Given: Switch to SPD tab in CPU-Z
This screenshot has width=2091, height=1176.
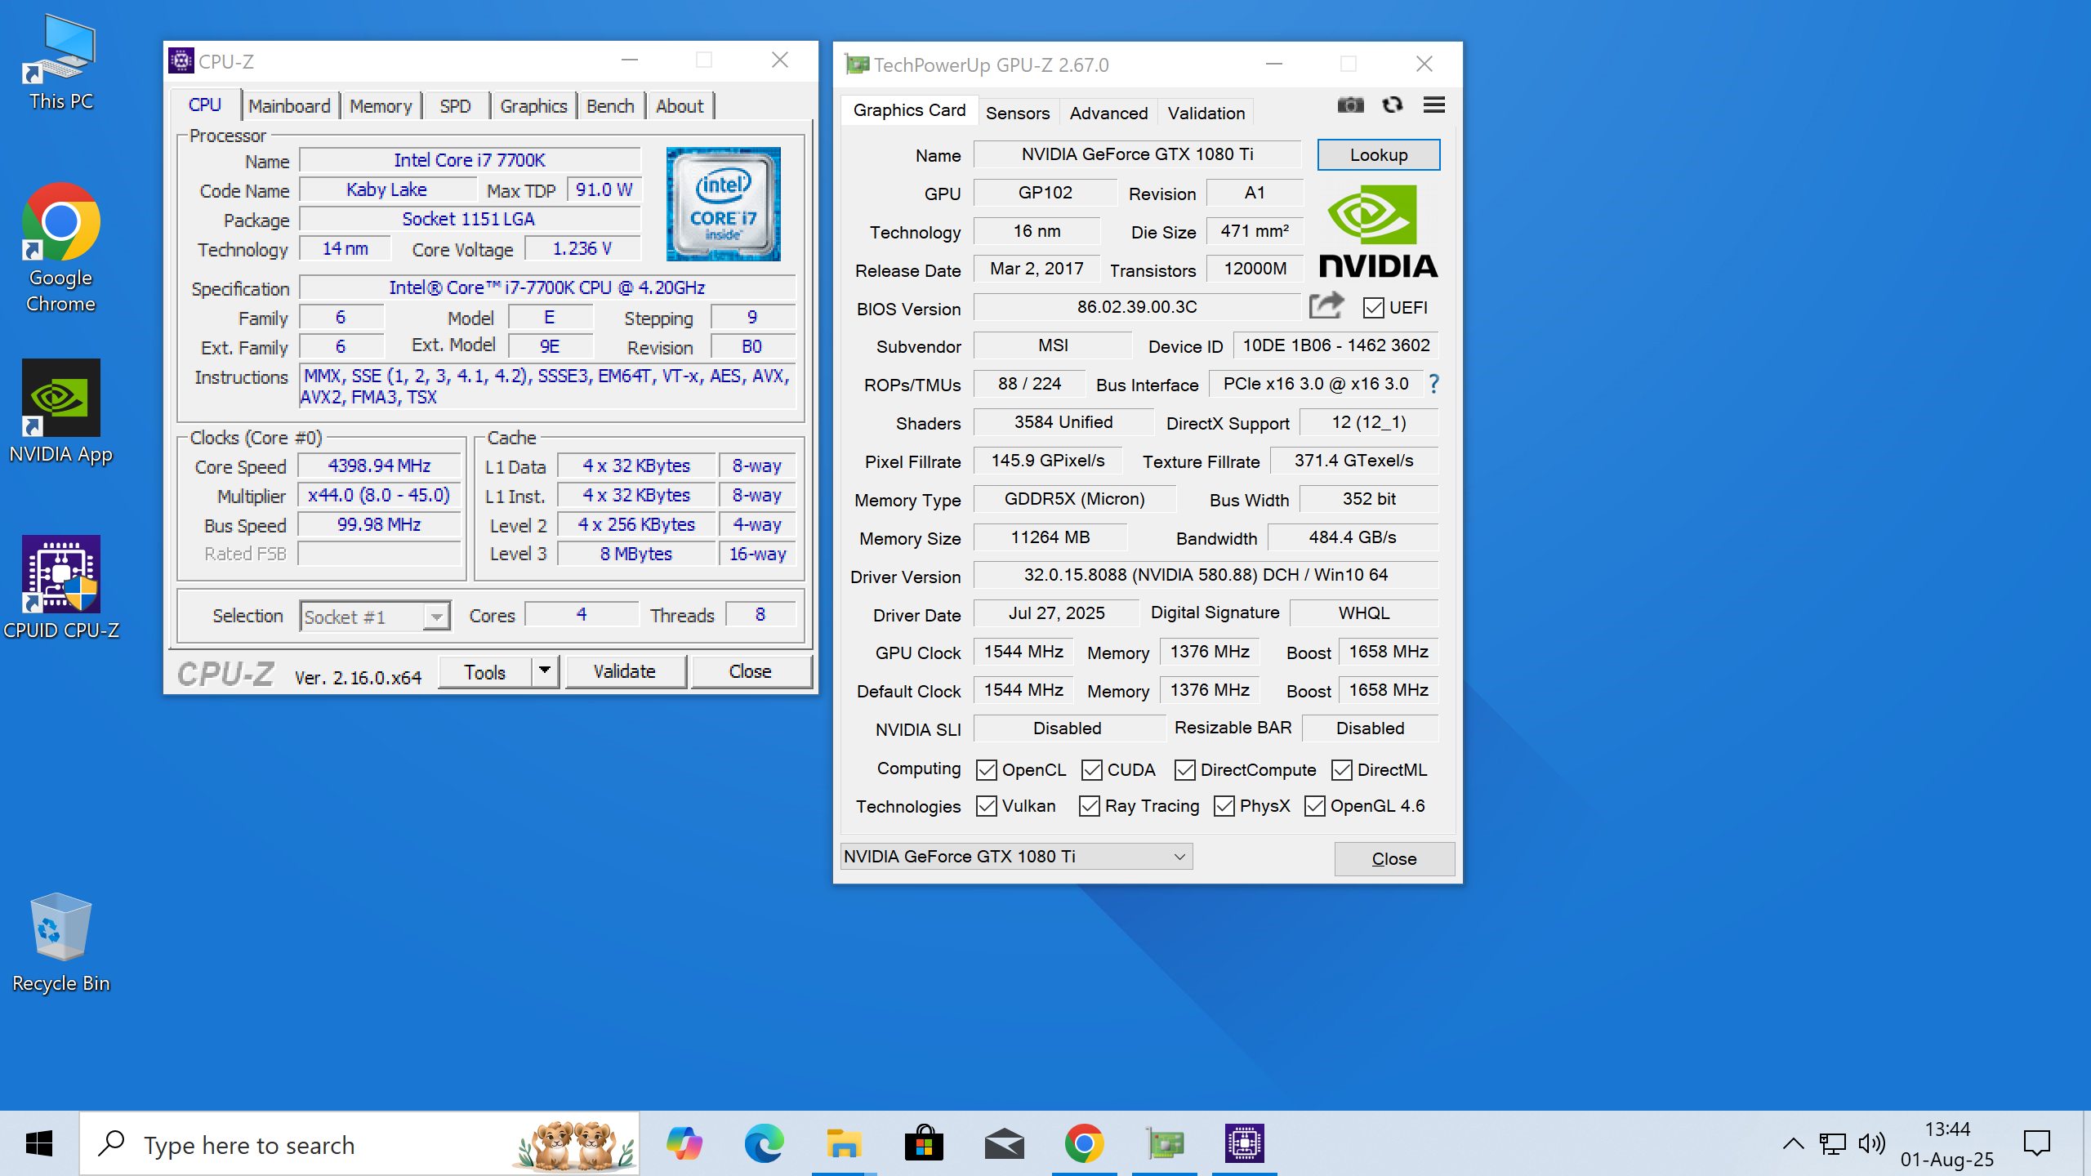Looking at the screenshot, I should 456,106.
